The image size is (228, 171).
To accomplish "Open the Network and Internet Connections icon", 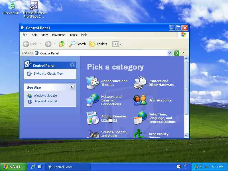I will [93, 100].
